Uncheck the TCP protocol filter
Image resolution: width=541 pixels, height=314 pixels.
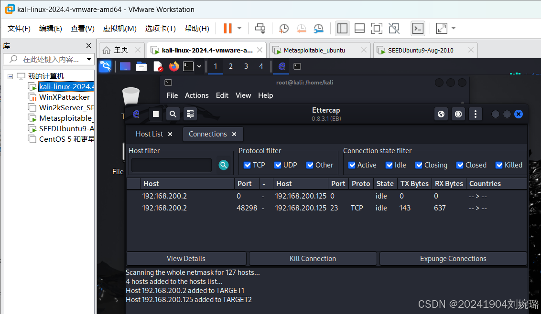247,165
